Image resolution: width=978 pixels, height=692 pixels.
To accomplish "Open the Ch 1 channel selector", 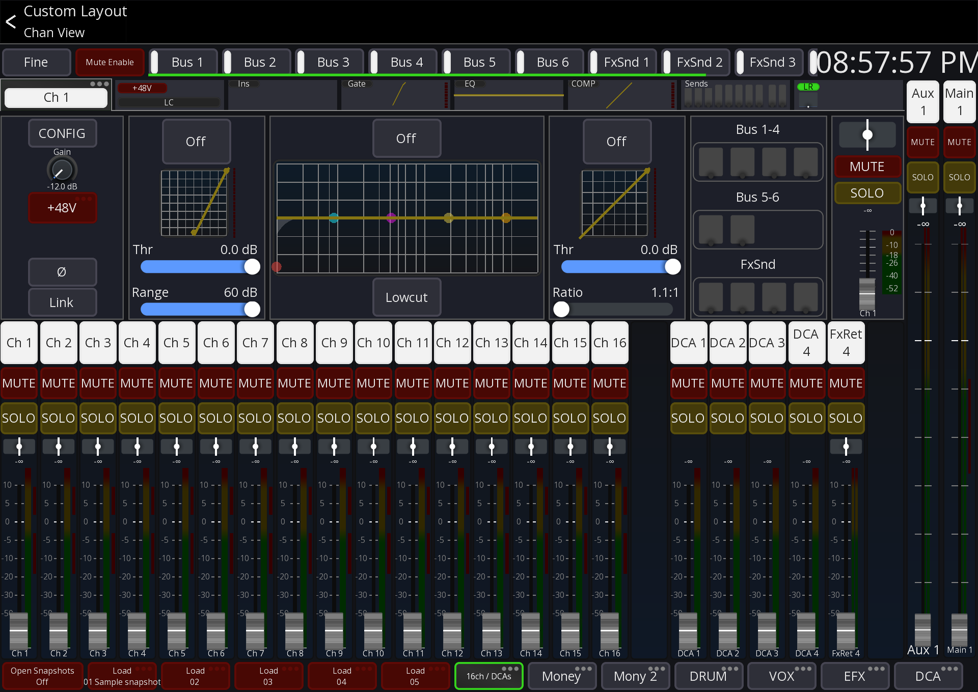I will coord(56,97).
